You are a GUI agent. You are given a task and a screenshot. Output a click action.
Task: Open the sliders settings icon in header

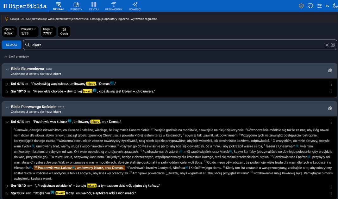pyautogui.click(x=319, y=6)
